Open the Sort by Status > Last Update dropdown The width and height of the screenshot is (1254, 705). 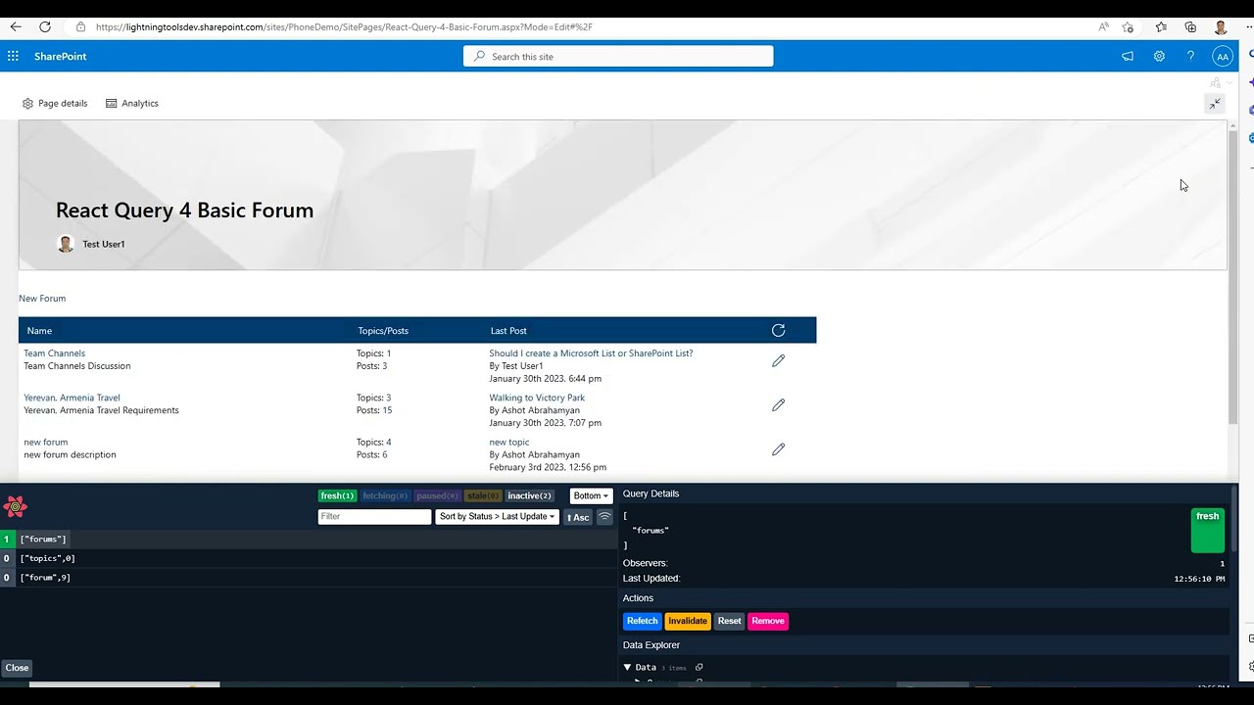(498, 516)
